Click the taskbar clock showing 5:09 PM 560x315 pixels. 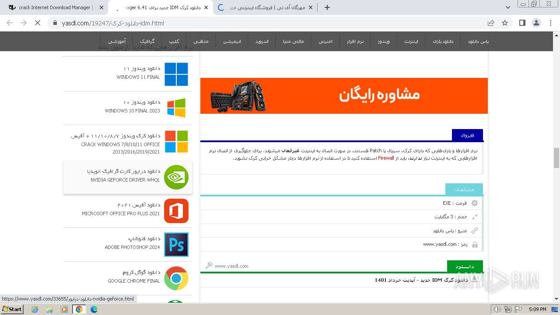click(x=537, y=309)
